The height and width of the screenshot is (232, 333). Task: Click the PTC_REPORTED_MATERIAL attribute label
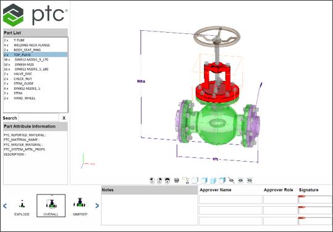pyautogui.click(x=25, y=135)
